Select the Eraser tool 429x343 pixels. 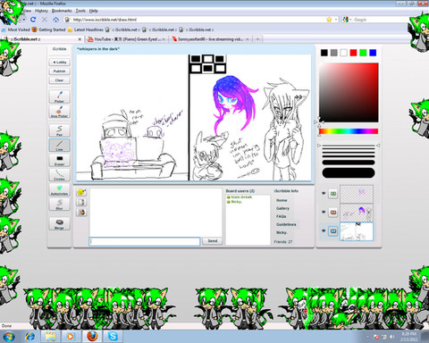[x=59, y=160]
